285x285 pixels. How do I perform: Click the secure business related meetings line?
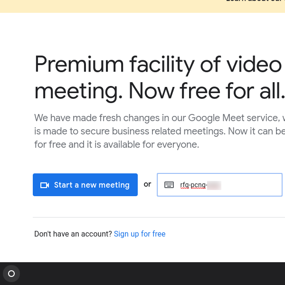(x=157, y=131)
